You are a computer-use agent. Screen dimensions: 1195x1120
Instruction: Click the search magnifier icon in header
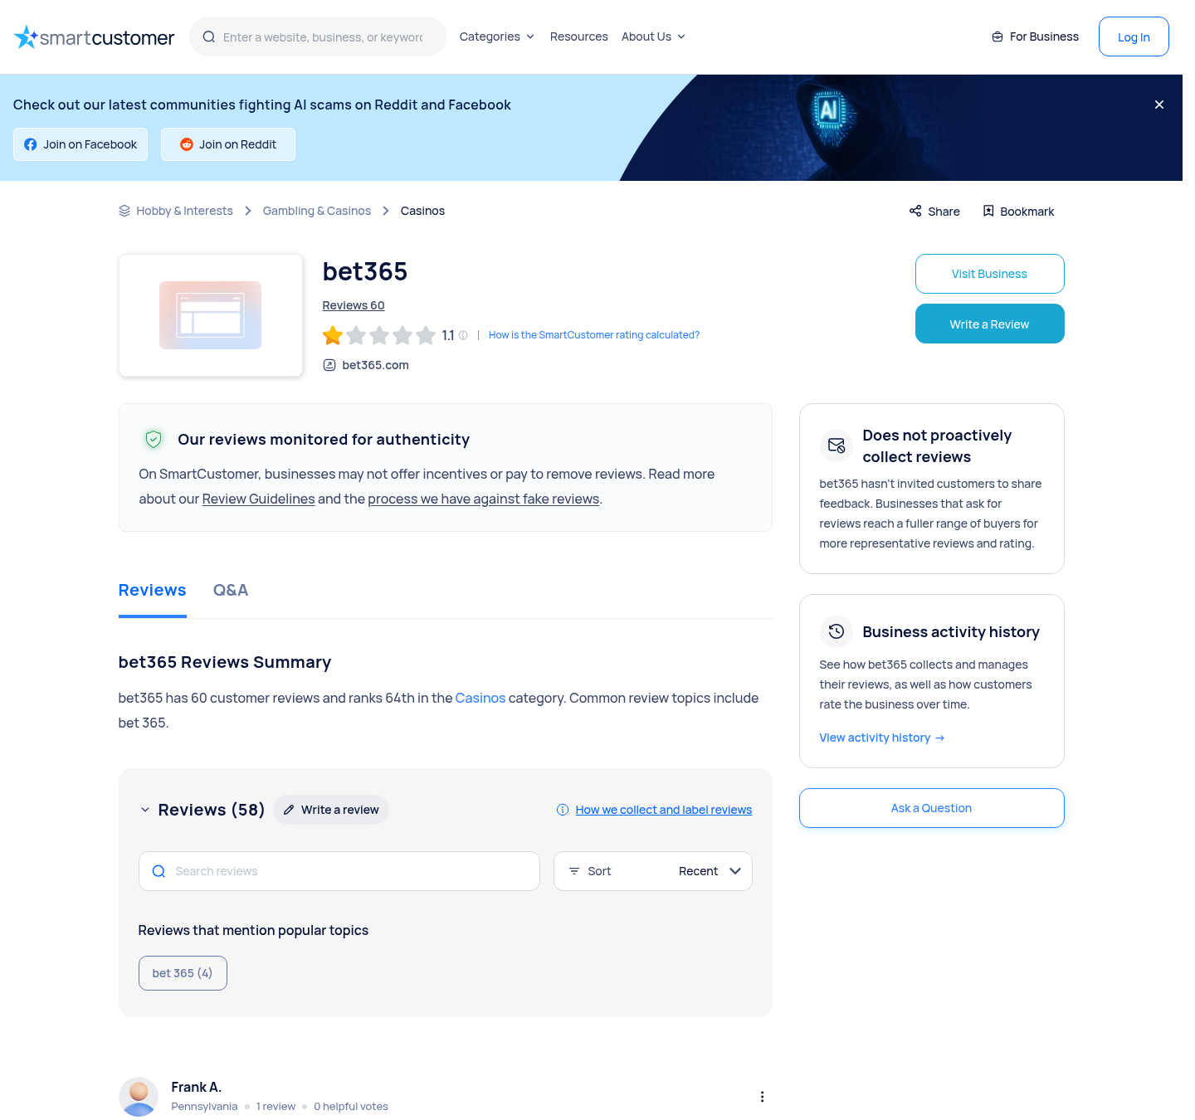pos(209,37)
